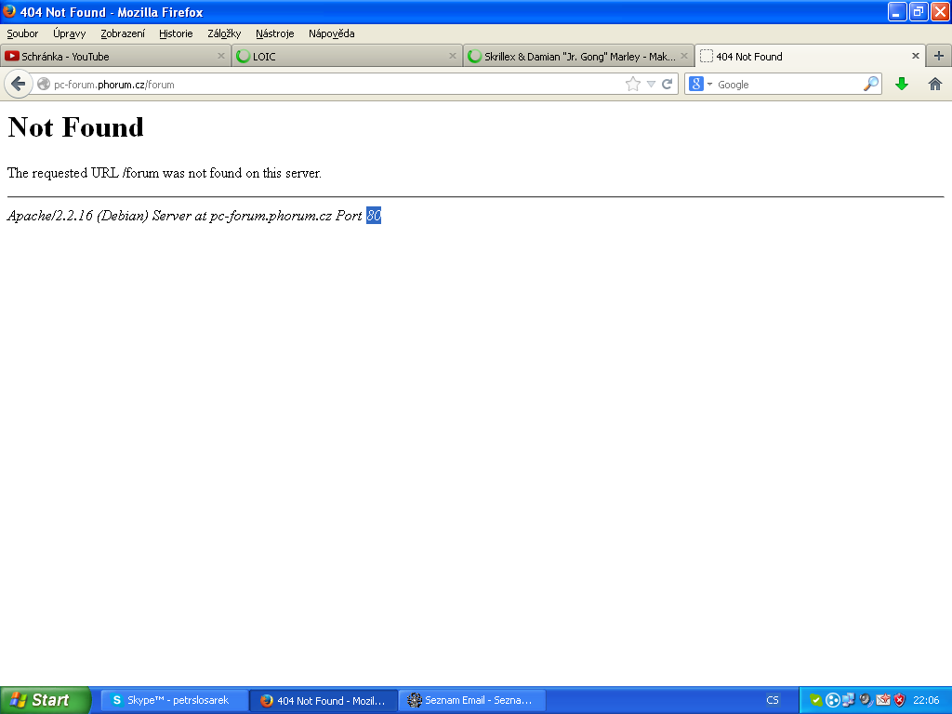Expand the URL history dropdown arrow

point(651,84)
